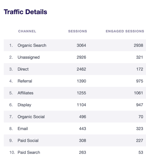Click the Traffic Details heading
Screen dimensions: 146x157
[x=25, y=12]
